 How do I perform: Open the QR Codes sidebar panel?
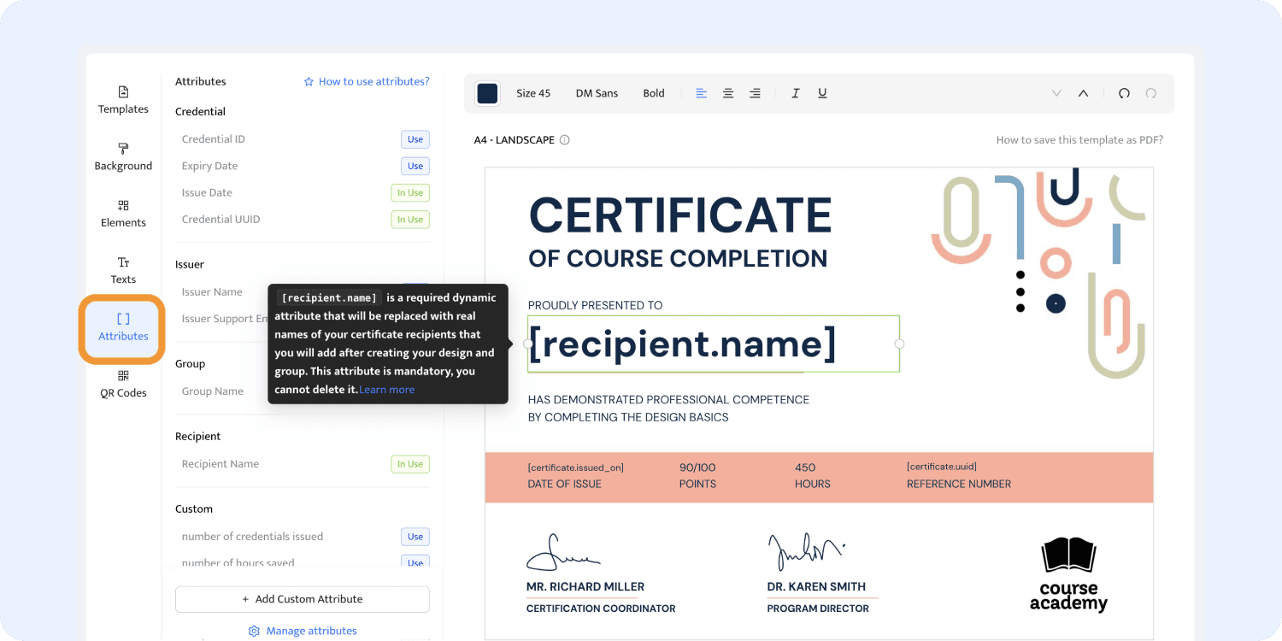123,384
